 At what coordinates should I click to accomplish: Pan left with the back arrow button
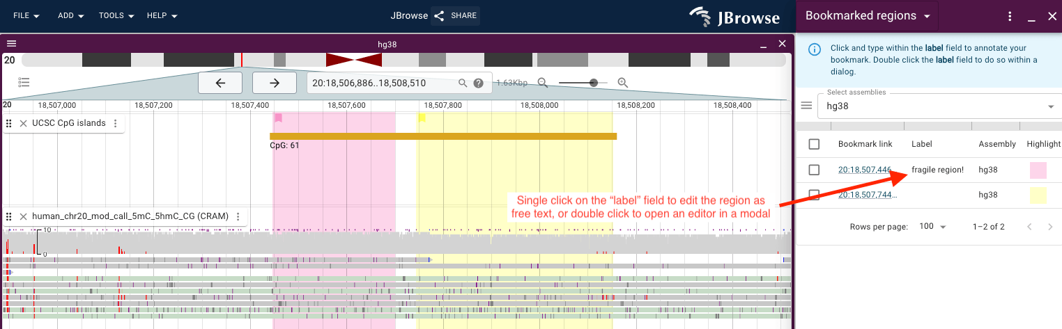tap(220, 83)
